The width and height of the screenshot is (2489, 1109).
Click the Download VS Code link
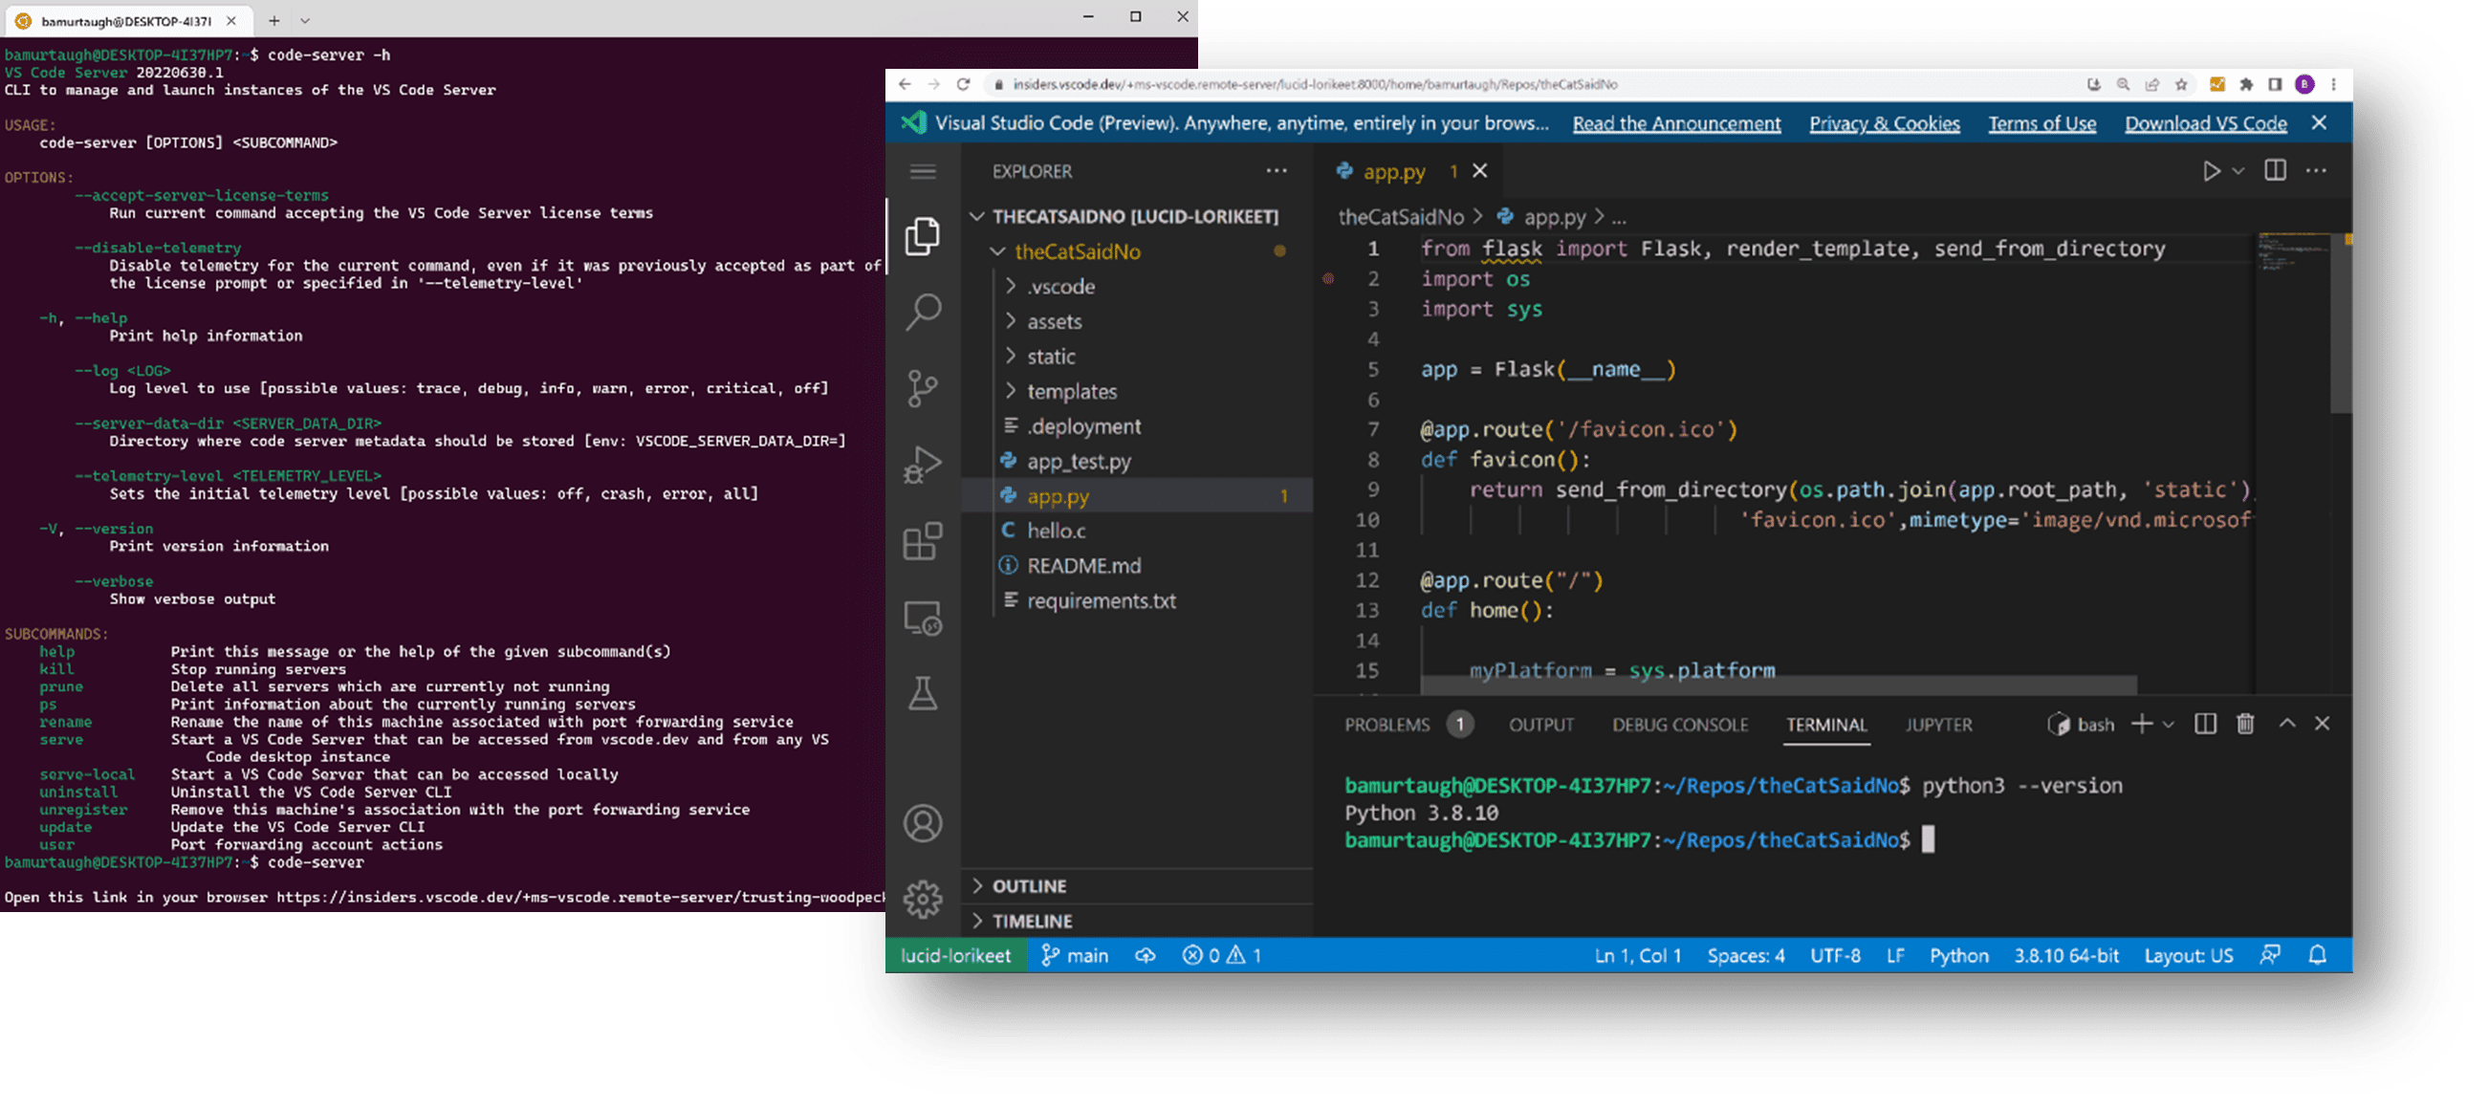[2206, 123]
